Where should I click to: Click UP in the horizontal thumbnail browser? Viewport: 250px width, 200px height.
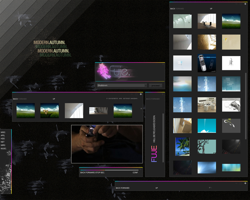54,99
